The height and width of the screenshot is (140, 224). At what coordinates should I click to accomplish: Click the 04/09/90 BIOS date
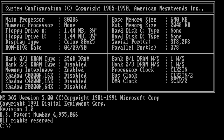click(75, 48)
